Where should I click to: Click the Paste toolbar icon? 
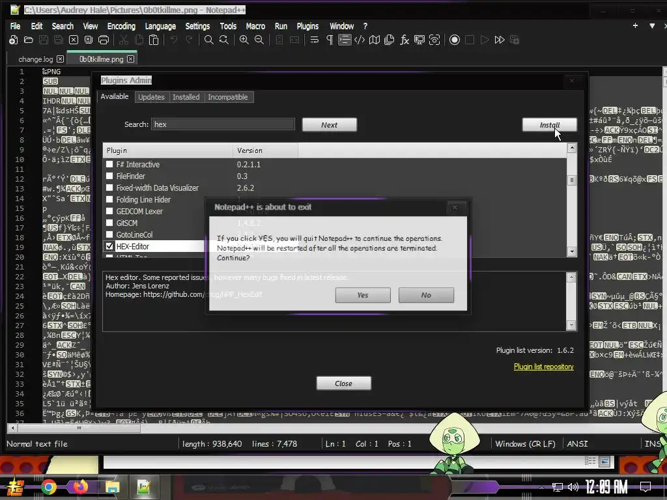pyautogui.click(x=154, y=40)
